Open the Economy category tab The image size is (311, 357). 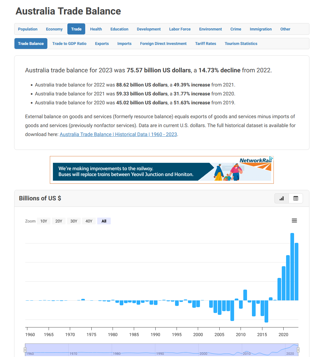point(54,29)
